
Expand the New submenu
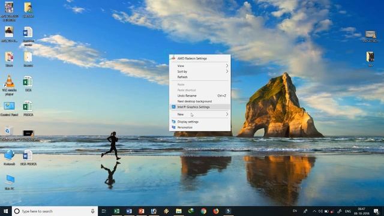click(200, 115)
